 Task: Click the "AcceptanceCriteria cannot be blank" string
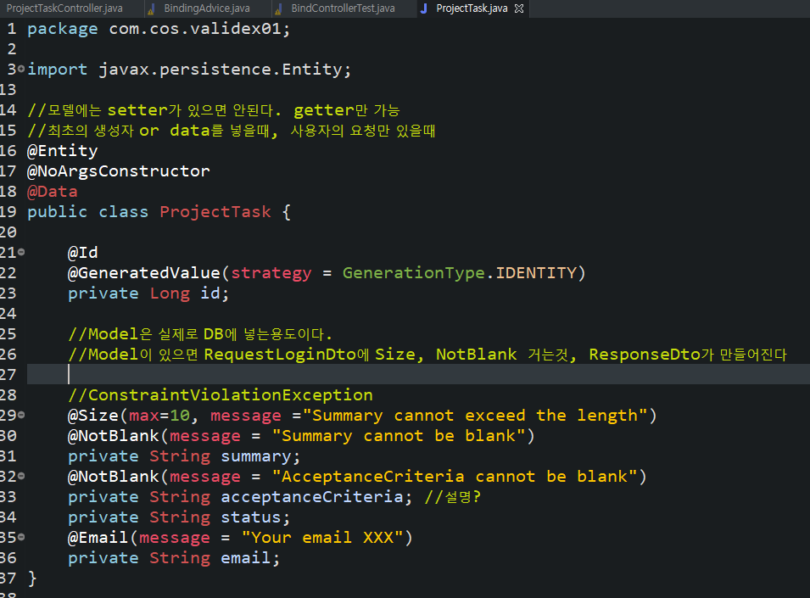(455, 476)
